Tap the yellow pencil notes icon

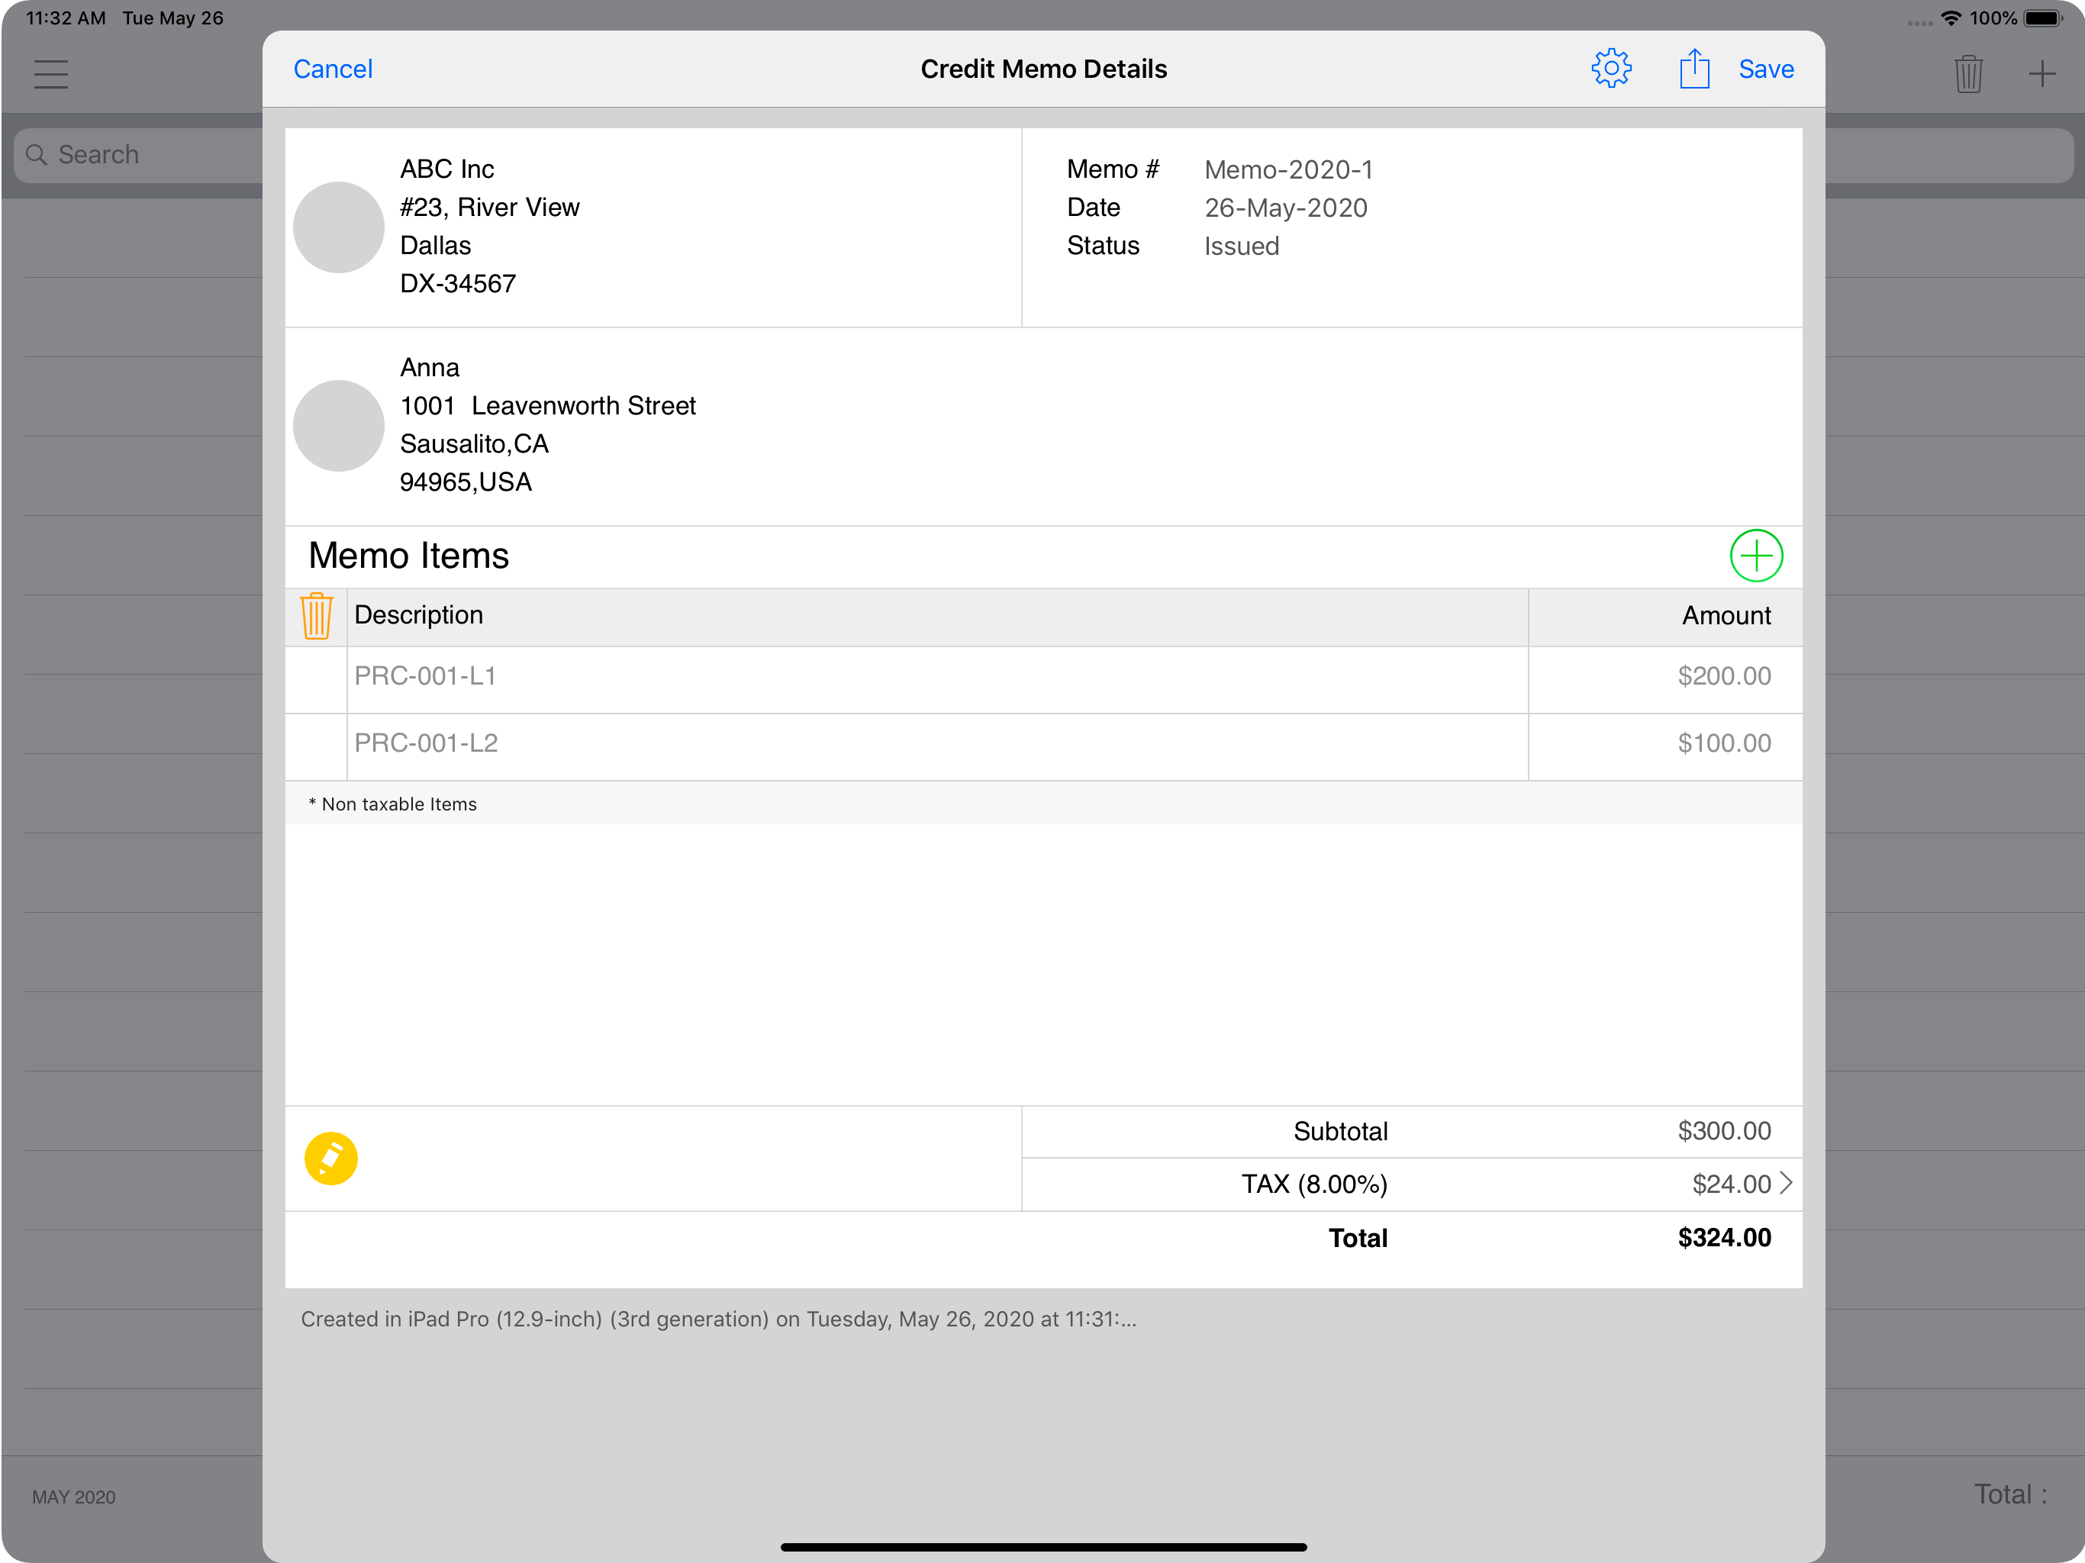click(331, 1158)
